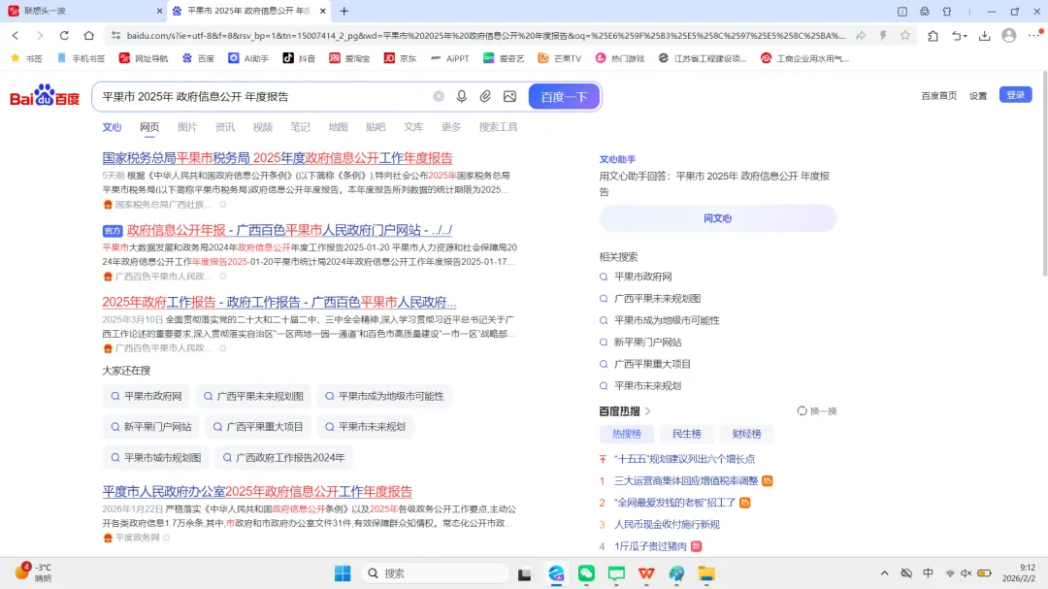
Task: Click suggestion chip 广西平果未来规划图
Action: pyautogui.click(x=253, y=396)
